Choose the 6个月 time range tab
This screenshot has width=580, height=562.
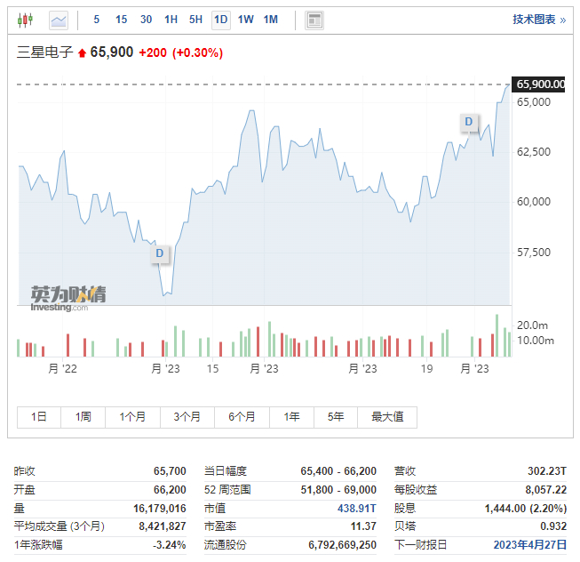tap(242, 416)
